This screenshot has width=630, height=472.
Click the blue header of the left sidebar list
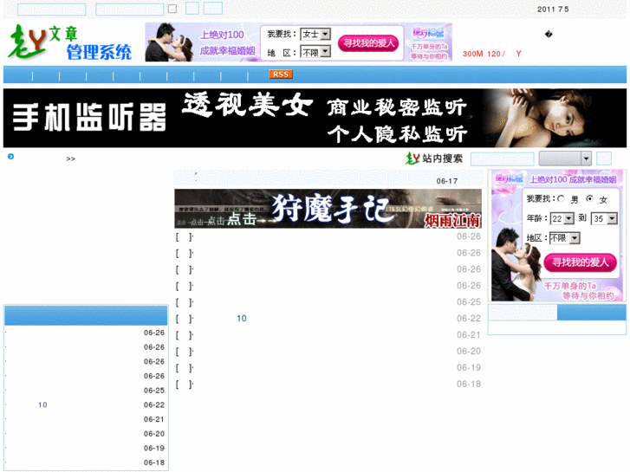pyautogui.click(x=86, y=315)
